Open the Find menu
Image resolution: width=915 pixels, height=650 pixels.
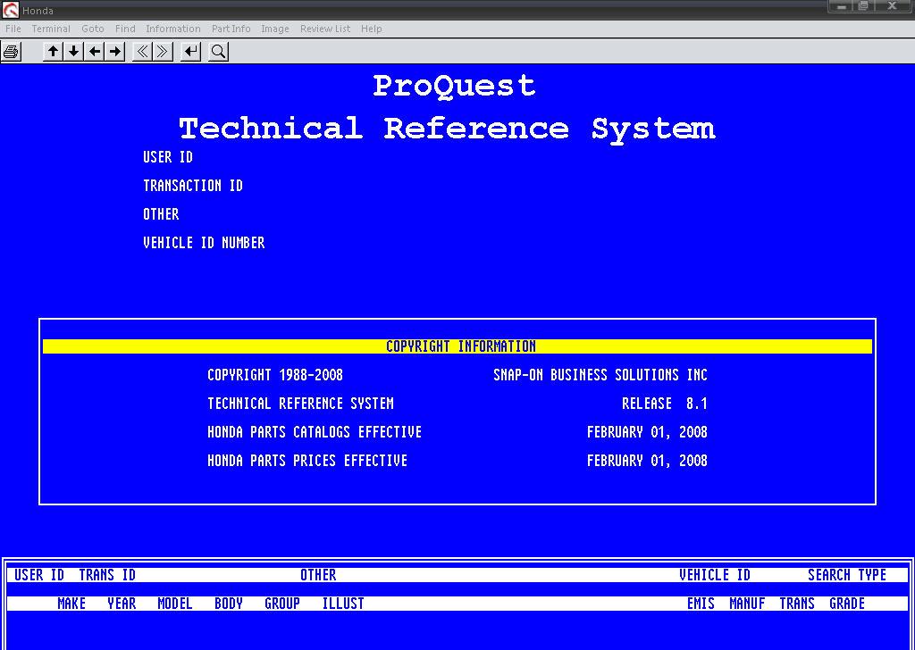125,29
